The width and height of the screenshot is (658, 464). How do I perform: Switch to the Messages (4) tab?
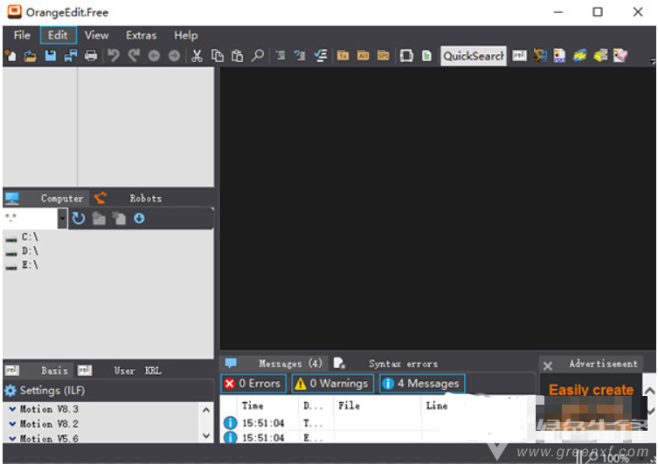(275, 363)
